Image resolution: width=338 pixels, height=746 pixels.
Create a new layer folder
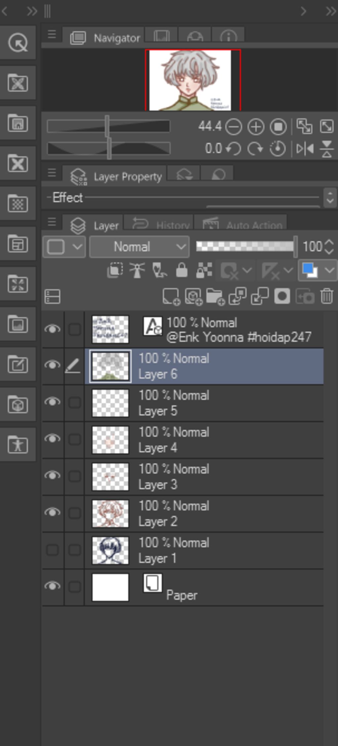215,296
